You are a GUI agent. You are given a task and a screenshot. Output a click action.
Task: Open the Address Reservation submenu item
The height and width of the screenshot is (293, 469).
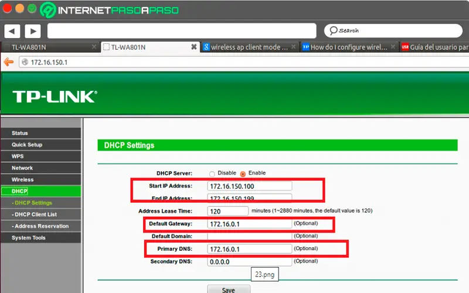tap(41, 226)
